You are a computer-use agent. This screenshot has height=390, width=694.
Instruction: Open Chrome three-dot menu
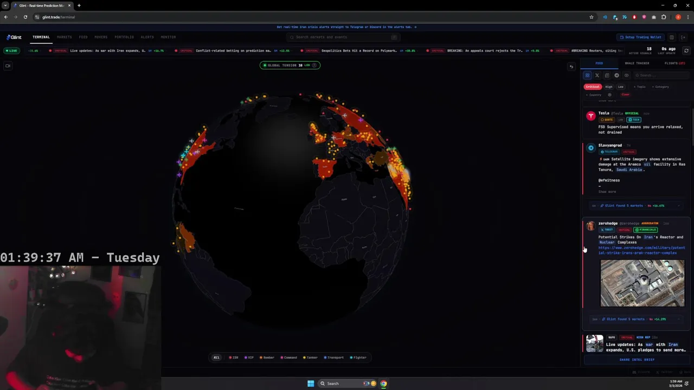click(687, 17)
